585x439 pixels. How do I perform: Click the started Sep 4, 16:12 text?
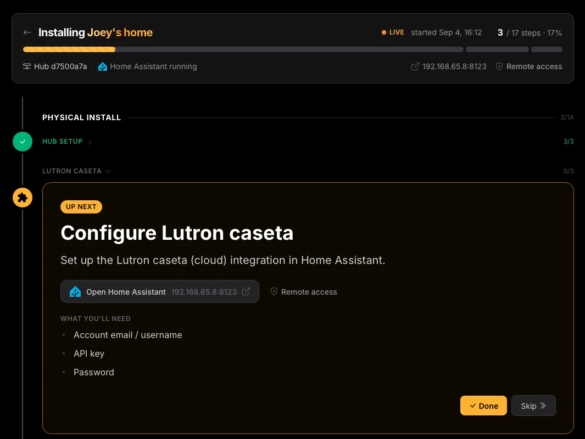pos(446,32)
